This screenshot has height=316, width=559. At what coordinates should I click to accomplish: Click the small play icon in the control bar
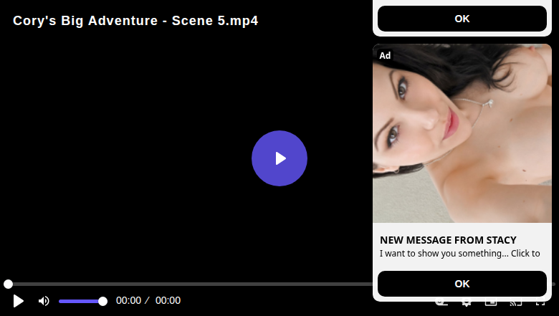pyautogui.click(x=18, y=301)
